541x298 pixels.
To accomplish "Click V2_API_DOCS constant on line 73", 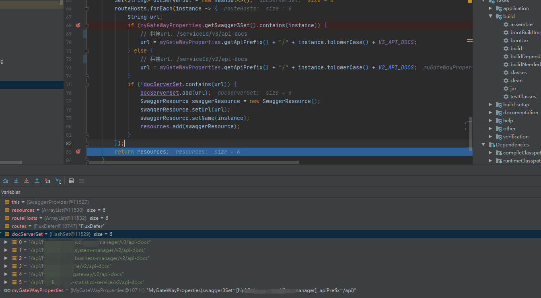I will pyautogui.click(x=396, y=67).
